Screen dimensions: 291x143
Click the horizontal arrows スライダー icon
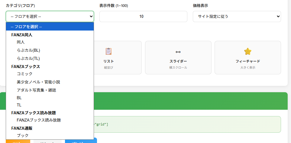178,52
